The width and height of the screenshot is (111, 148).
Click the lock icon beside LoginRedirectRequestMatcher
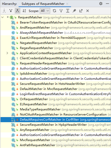[x=17, y=94]
